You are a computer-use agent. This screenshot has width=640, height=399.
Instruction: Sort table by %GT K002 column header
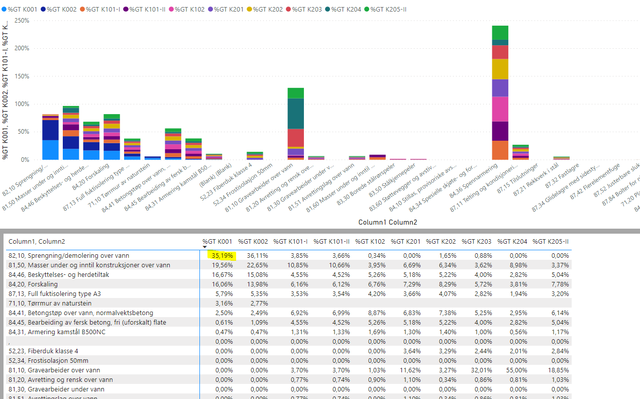point(253,241)
